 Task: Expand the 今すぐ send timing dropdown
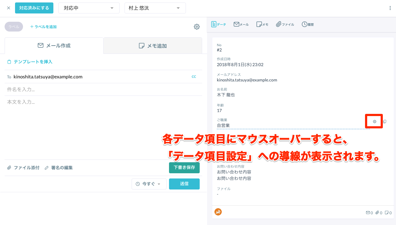pos(149,184)
